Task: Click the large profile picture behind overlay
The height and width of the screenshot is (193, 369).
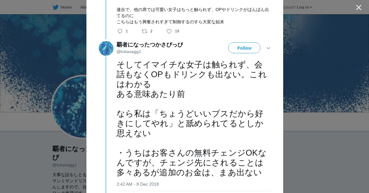Action: [69, 106]
